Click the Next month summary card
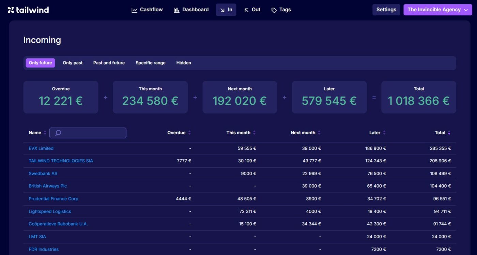This screenshot has width=477, height=255. pos(240,97)
